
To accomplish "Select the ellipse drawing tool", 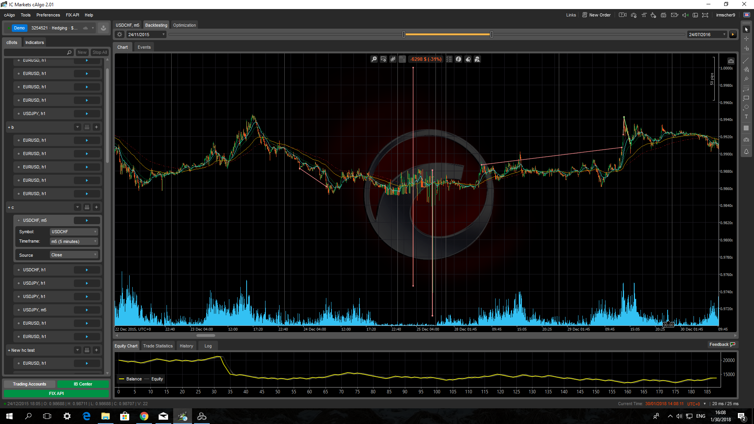I will click(746, 107).
